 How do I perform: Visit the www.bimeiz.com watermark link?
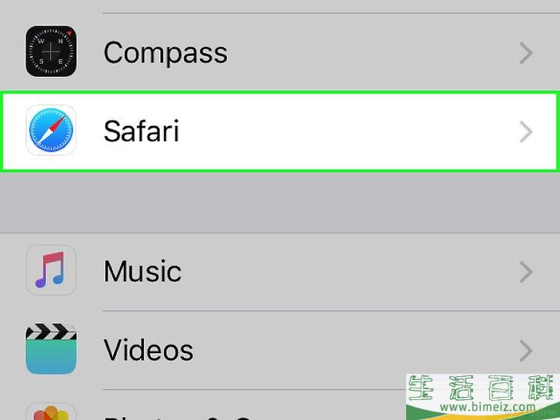click(488, 407)
